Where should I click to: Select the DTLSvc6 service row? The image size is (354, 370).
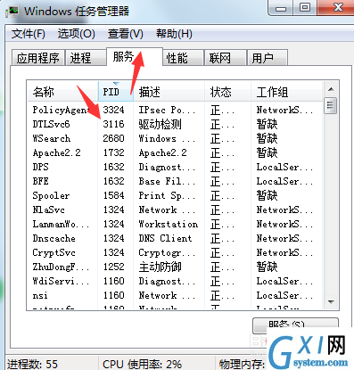click(x=174, y=124)
